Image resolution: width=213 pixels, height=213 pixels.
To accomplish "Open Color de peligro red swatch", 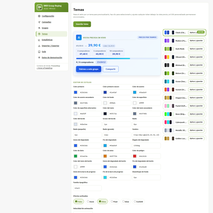I will tap(135, 156).
